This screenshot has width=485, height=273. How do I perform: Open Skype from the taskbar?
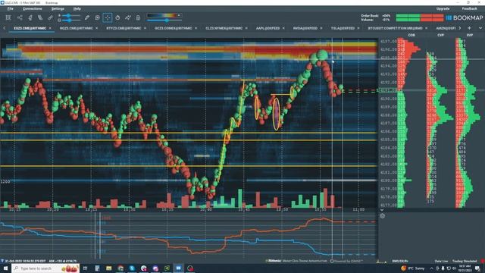pos(132,268)
